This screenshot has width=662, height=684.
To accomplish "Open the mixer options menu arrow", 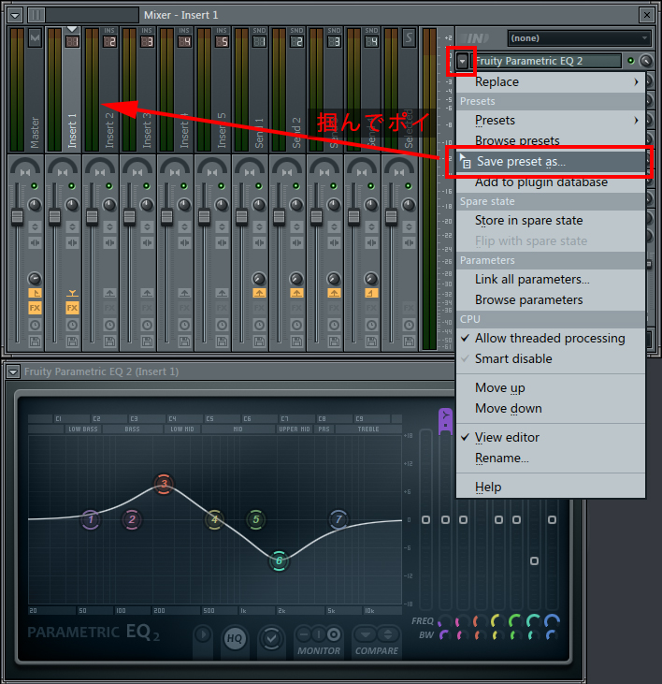I will pos(15,16).
